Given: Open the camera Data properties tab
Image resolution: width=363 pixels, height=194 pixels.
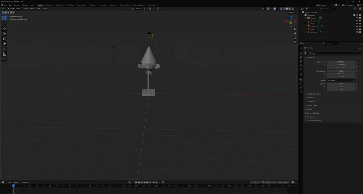Looking at the screenshot, I should [301, 92].
